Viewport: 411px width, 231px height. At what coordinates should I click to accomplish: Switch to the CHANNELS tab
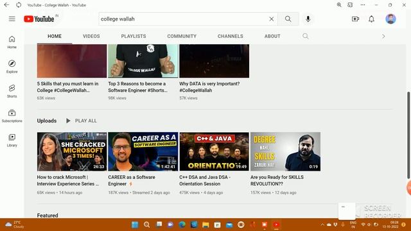(x=231, y=36)
